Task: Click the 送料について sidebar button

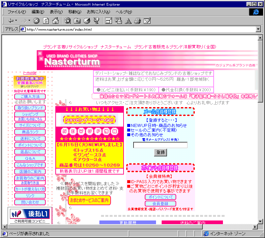Action: 30,139
